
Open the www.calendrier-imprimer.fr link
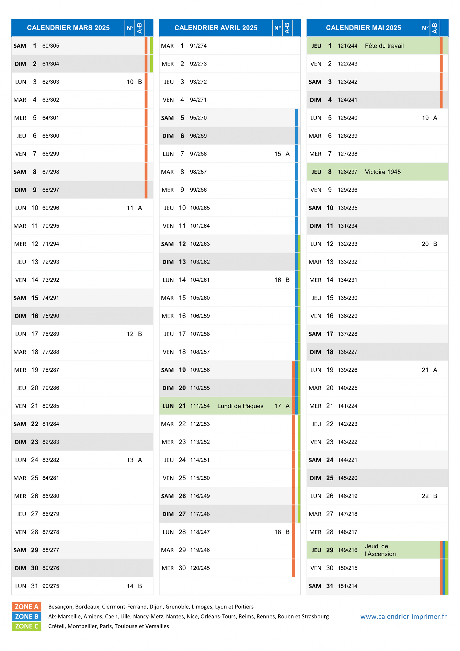[x=403, y=616]
